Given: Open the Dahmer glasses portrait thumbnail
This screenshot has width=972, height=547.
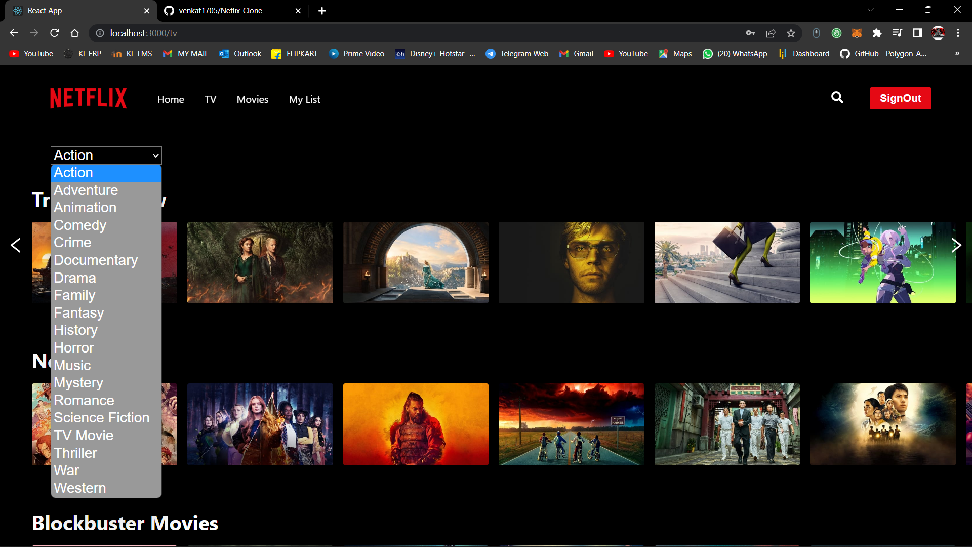Looking at the screenshot, I should pyautogui.click(x=572, y=262).
